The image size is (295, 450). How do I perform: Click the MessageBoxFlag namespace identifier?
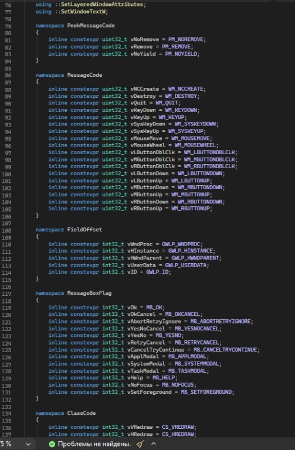(x=89, y=293)
